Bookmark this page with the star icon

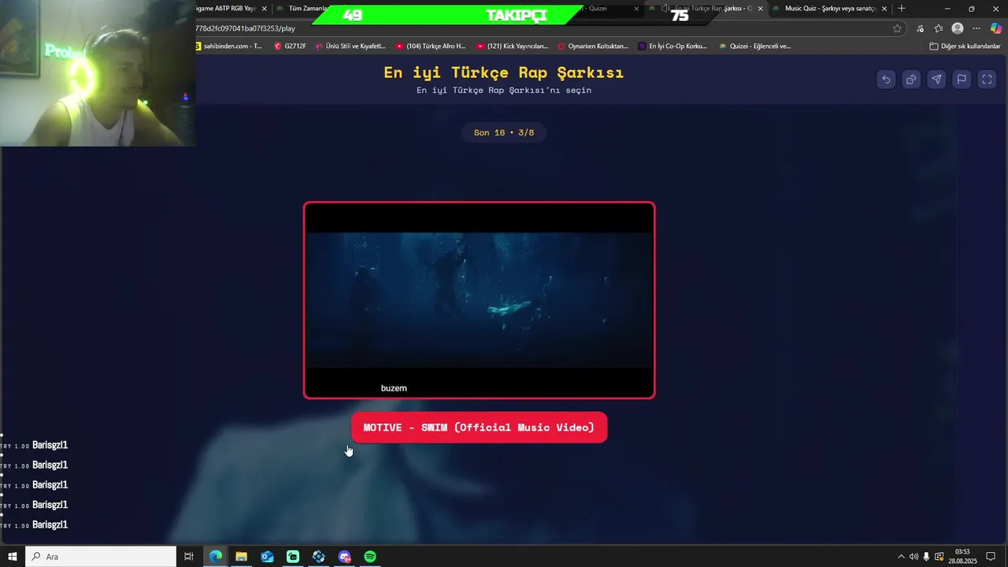pos(897,28)
